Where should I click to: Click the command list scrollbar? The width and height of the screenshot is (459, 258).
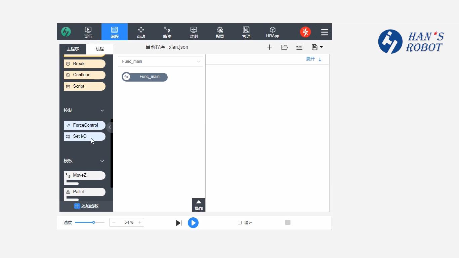tap(112, 153)
